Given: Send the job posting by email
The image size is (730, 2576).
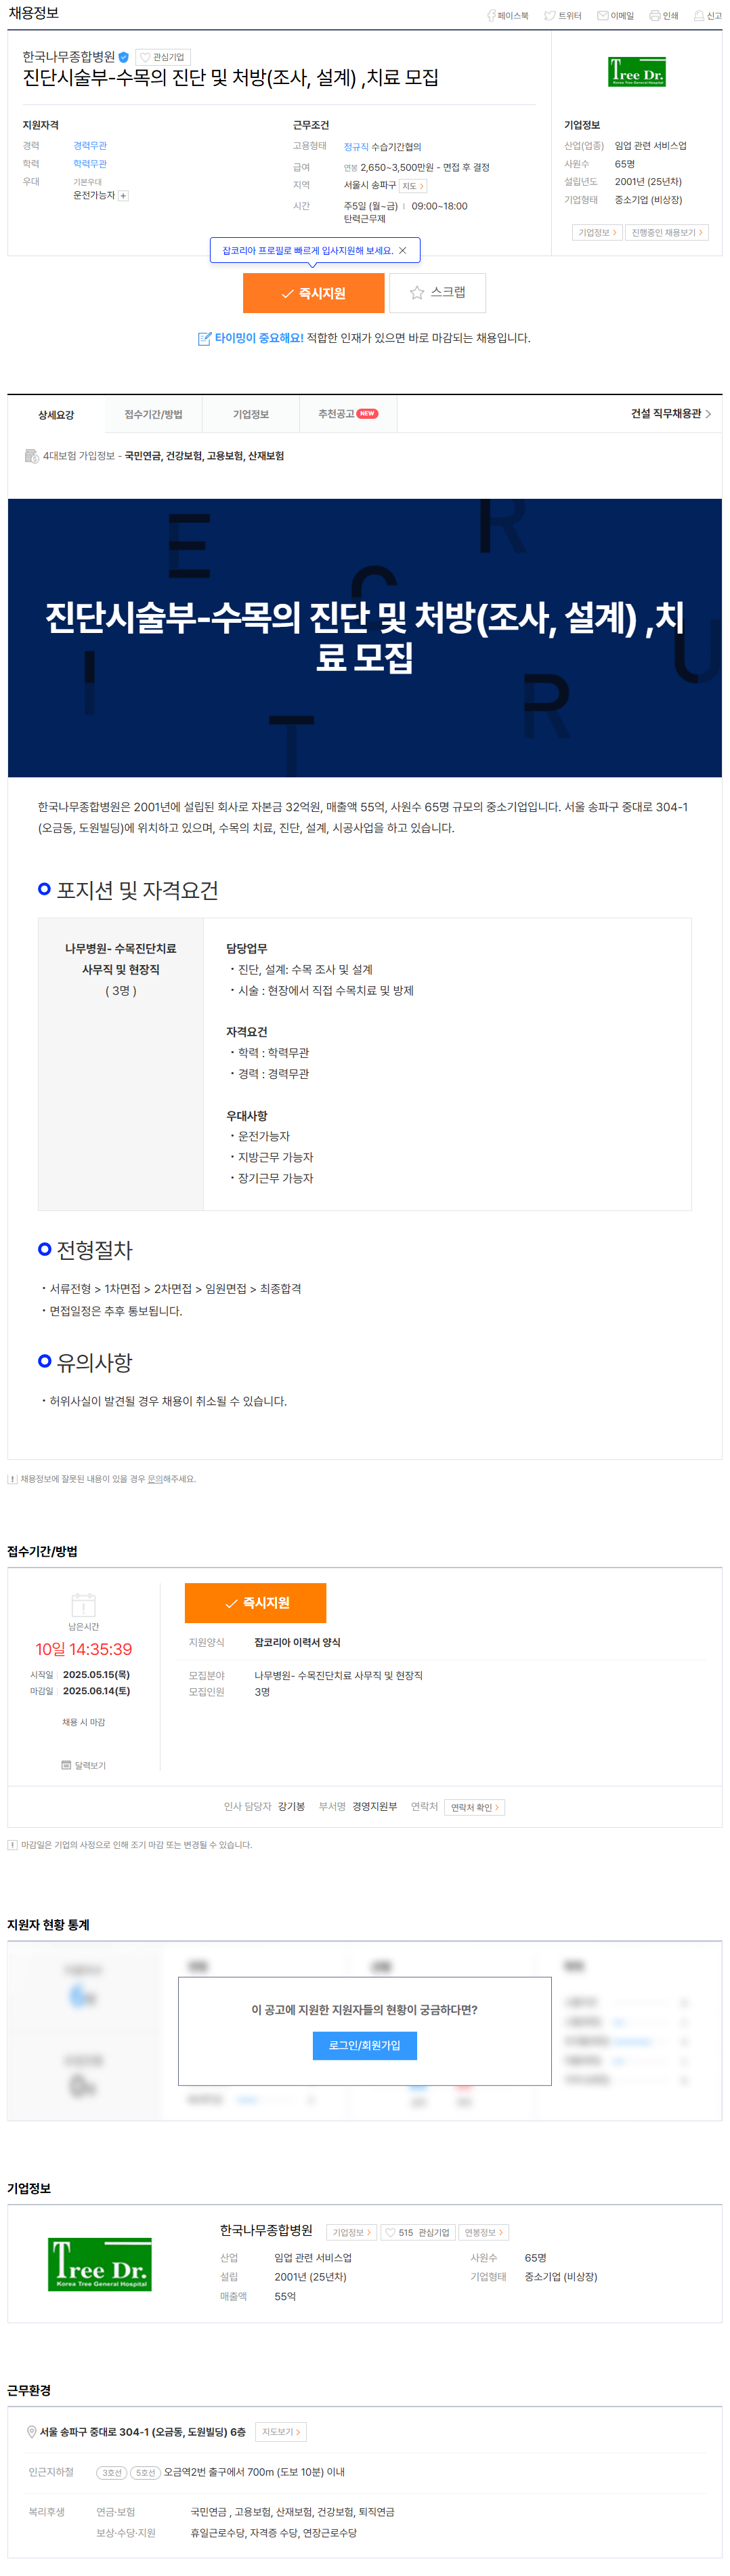Looking at the screenshot, I should (x=615, y=16).
